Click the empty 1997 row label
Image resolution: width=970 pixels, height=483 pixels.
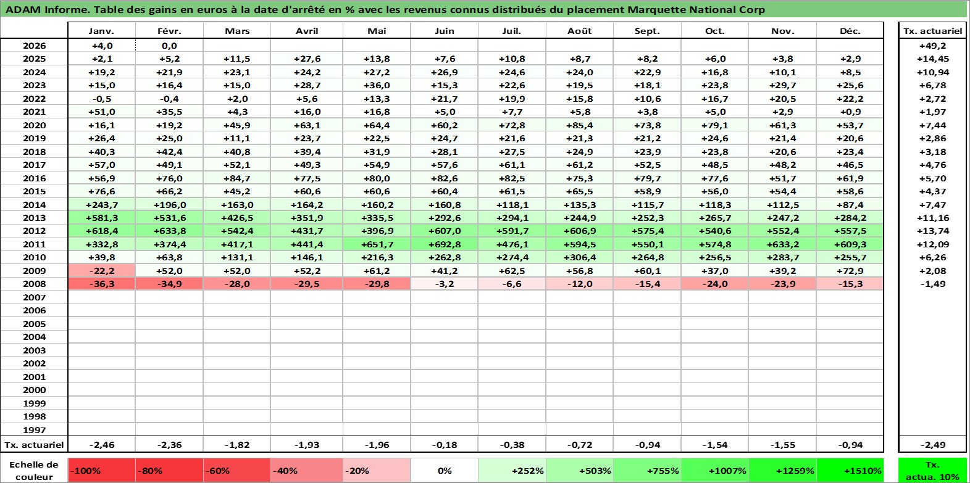tap(35, 430)
